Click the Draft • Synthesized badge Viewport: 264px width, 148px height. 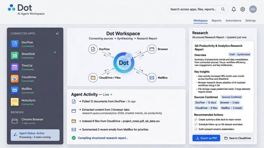pos(240,54)
